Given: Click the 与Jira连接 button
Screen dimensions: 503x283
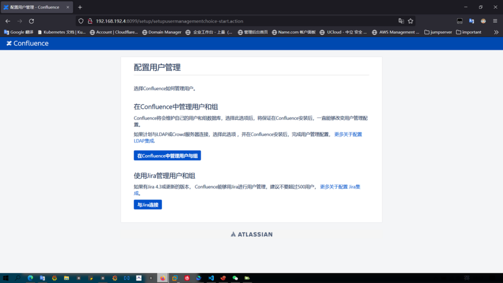Looking at the screenshot, I should 147,205.
